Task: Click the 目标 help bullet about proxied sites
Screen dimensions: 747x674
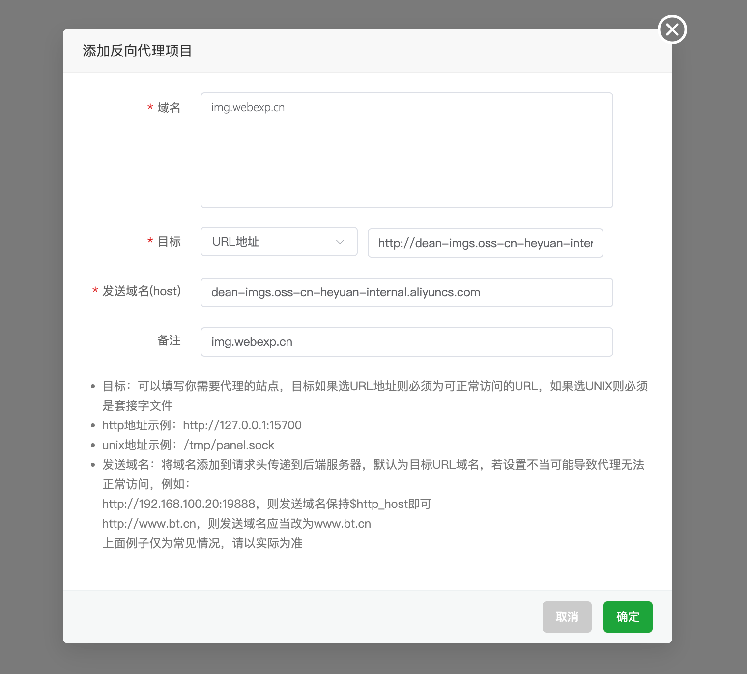Action: click(x=374, y=386)
